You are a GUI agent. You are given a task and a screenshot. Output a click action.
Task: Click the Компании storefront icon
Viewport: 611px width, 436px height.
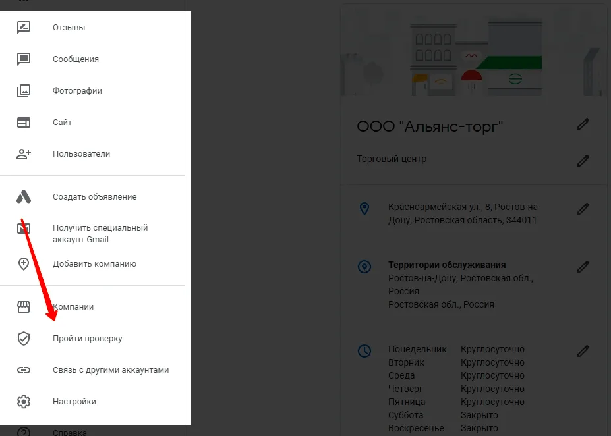[24, 307]
